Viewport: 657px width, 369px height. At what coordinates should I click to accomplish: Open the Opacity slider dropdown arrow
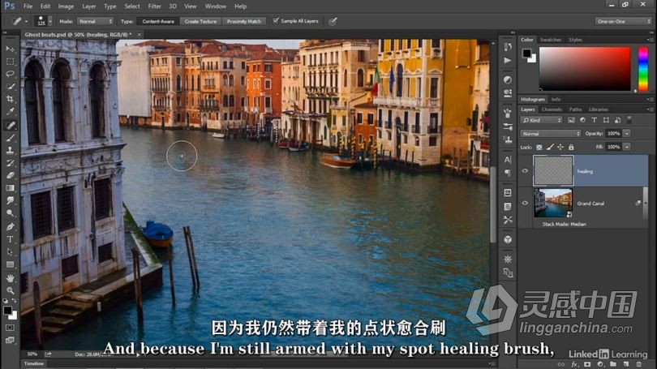pos(627,134)
